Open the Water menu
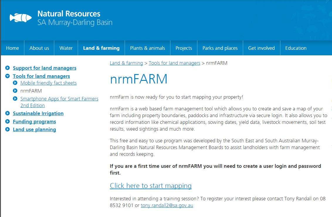Image resolution: width=332 pixels, height=217 pixels. pyautogui.click(x=66, y=48)
